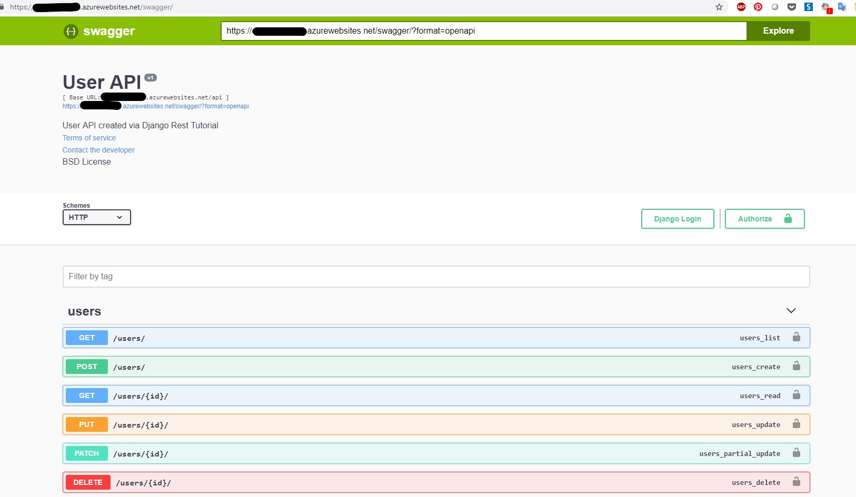Open extension with red alert badge
Screen dimensions: 856x497
tap(827, 7)
